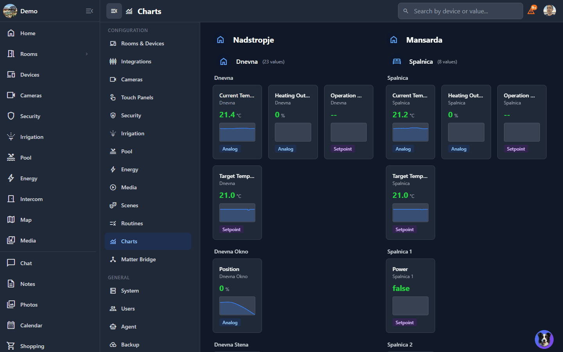Screen dimensions: 563x352
Task: Collapse the configuration panel
Action: (114, 11)
